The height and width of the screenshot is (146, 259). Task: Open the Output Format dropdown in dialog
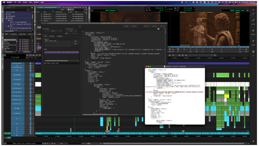(x=71, y=31)
